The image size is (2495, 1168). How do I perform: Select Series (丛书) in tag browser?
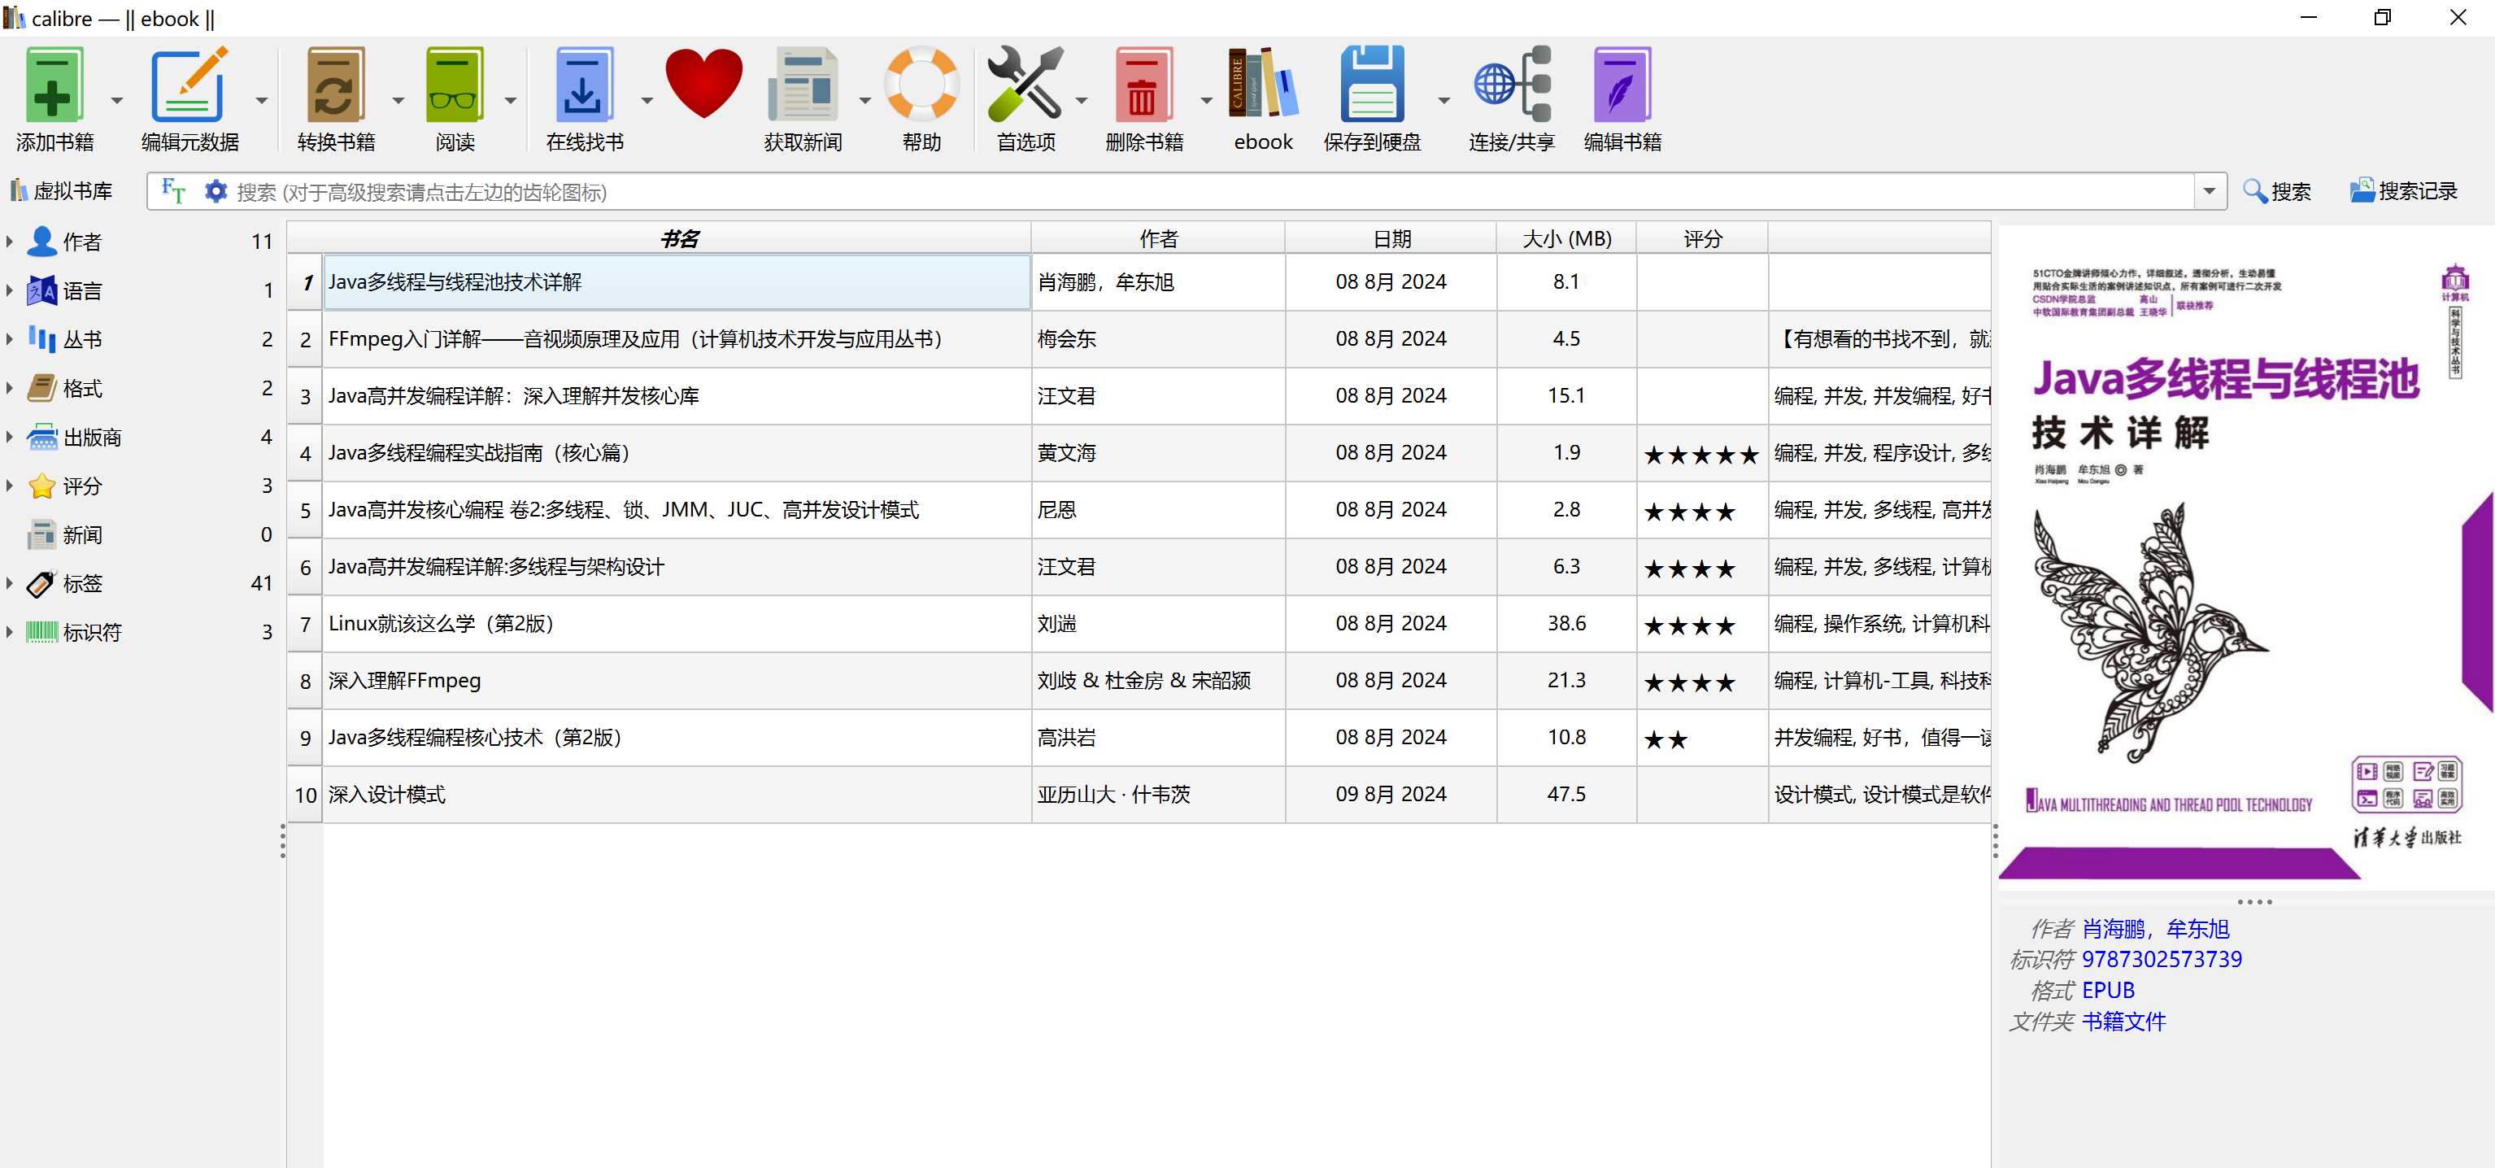(x=82, y=339)
